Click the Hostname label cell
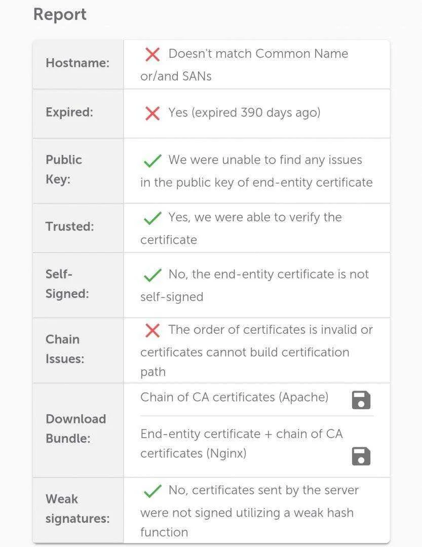Screen dimensions: 422x547 coord(78,64)
